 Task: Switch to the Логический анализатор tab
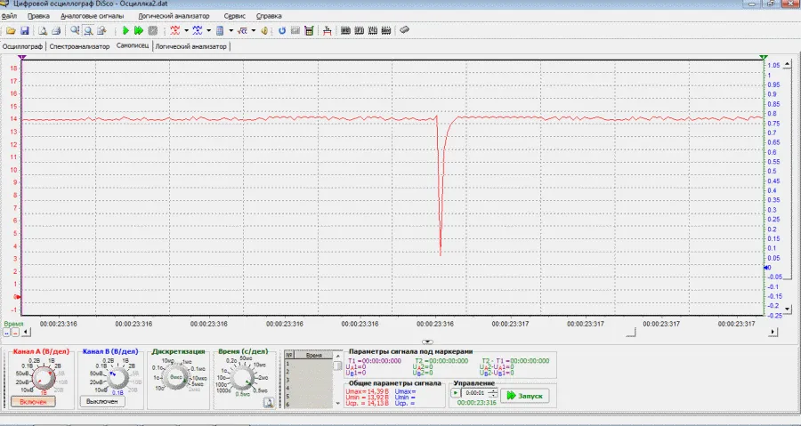pyautogui.click(x=190, y=46)
